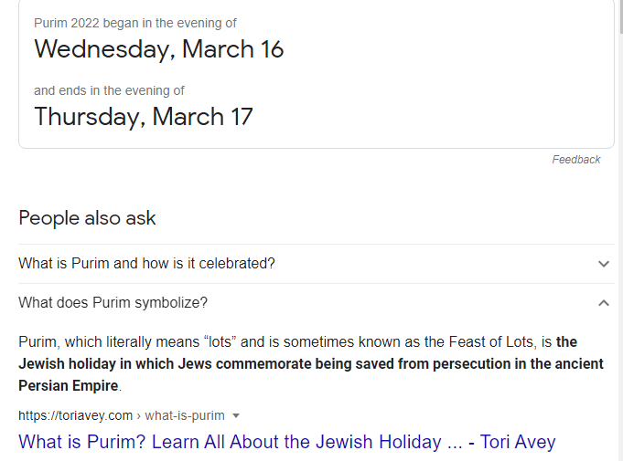The image size is (623, 461).
Task: Click the "Wednesday, March 16" date
Action: pos(159,49)
